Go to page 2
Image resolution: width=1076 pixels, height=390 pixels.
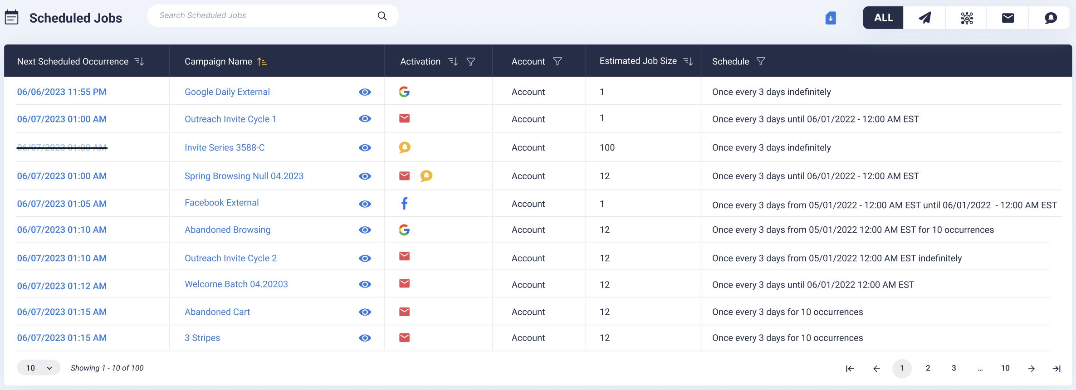(928, 368)
